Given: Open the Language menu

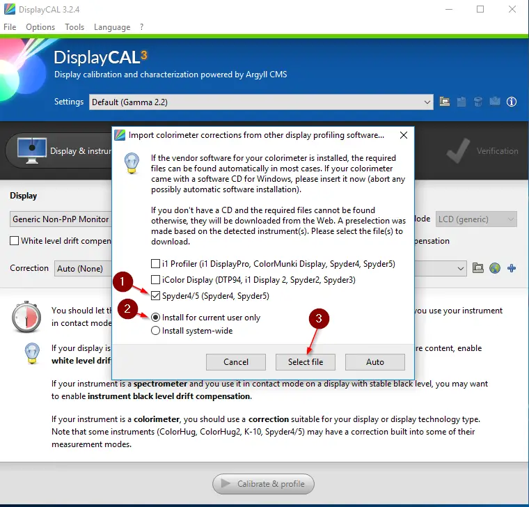Looking at the screenshot, I should 112,27.
